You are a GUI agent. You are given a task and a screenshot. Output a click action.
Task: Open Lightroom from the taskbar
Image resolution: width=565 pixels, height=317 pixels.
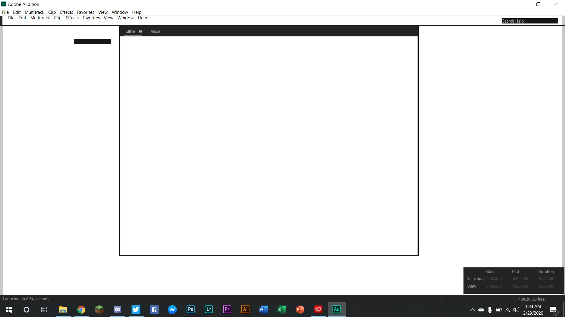pyautogui.click(x=209, y=309)
